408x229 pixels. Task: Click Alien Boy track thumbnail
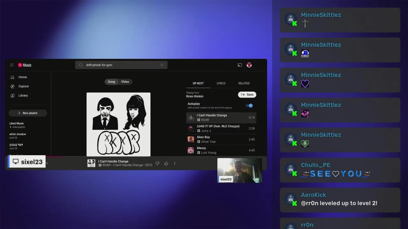(191, 139)
